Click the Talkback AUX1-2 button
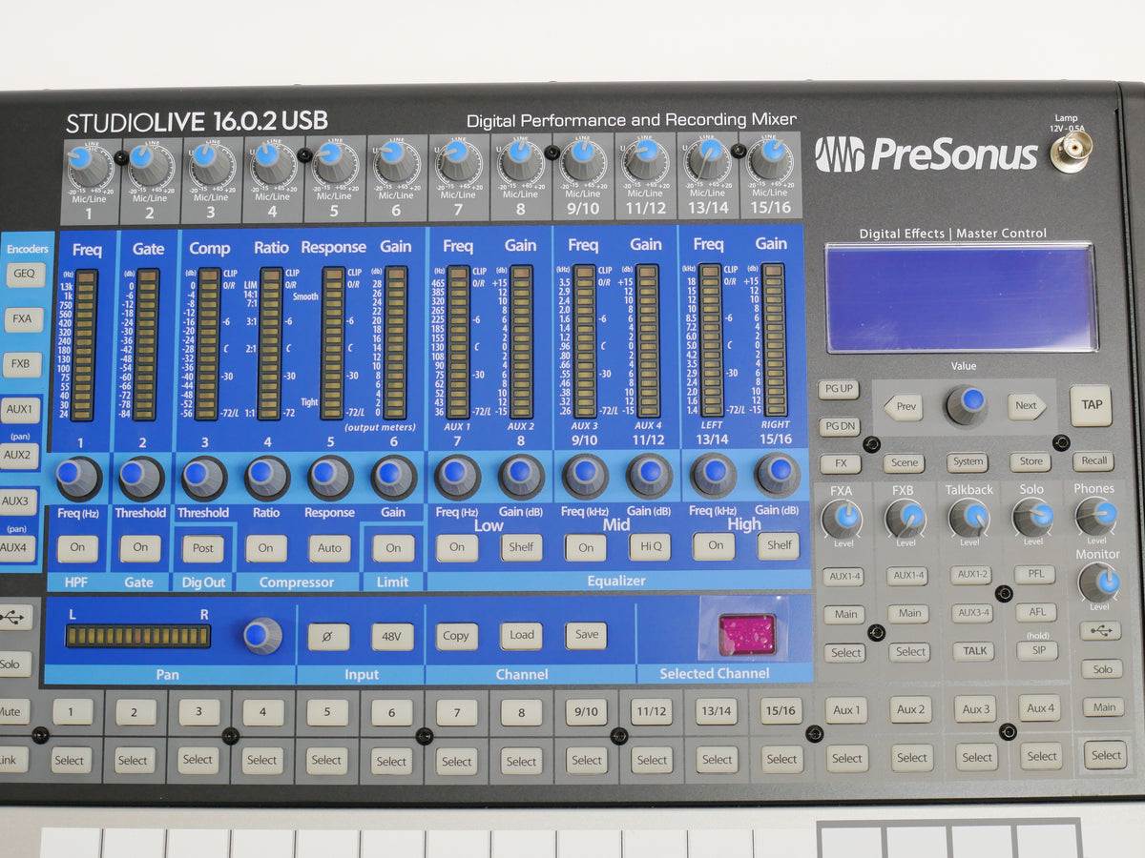 coord(971,575)
